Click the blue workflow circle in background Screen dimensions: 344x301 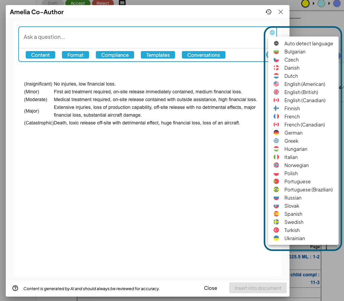(337, 3)
